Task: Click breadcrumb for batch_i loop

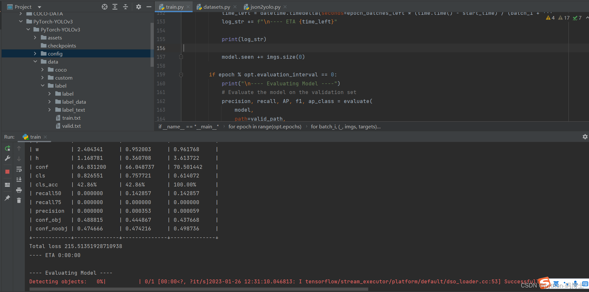Action: tap(346, 127)
